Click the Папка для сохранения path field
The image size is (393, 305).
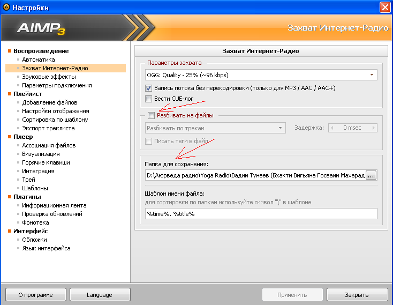[x=255, y=175]
